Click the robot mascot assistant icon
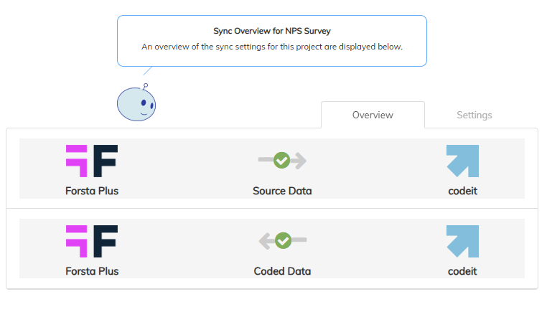The height and width of the screenshot is (312, 552). (136, 104)
